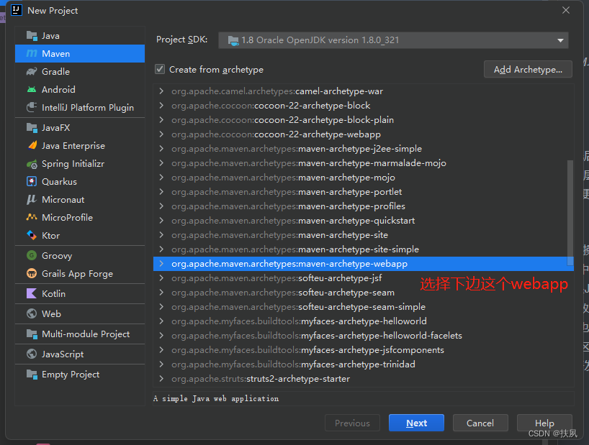Click the Kotlin K icon
589x445 pixels.
click(x=32, y=293)
